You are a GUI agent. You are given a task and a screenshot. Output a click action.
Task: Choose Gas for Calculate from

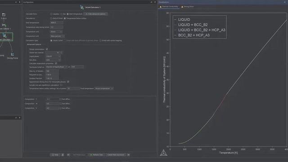(61, 14)
